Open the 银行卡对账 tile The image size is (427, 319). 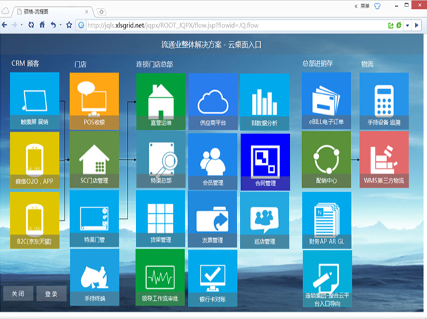[213, 279]
